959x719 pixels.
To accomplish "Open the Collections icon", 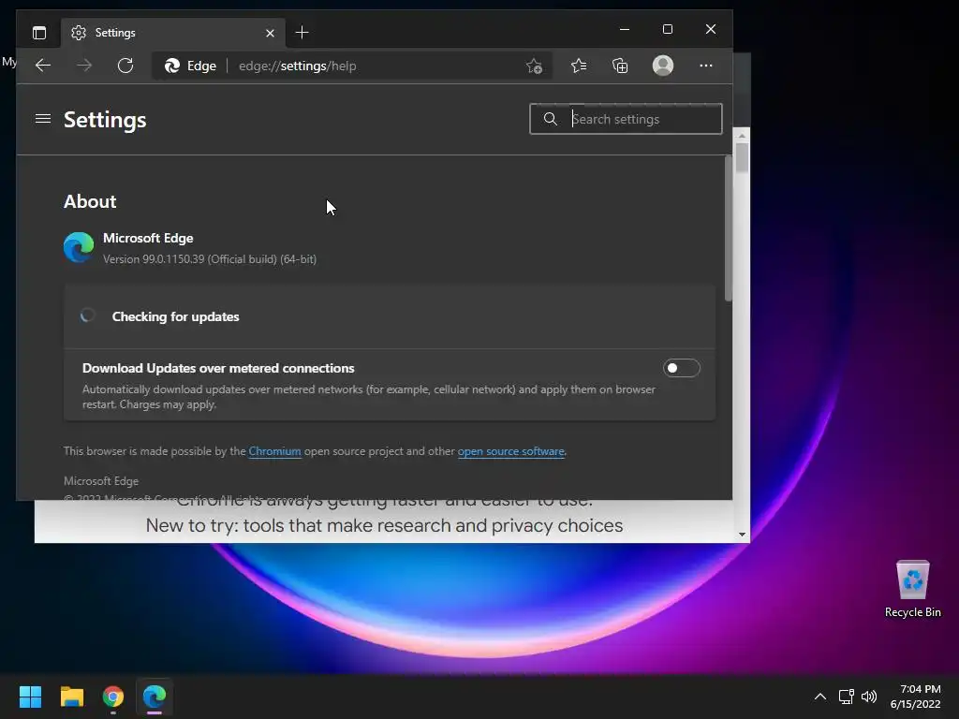I will (620, 66).
